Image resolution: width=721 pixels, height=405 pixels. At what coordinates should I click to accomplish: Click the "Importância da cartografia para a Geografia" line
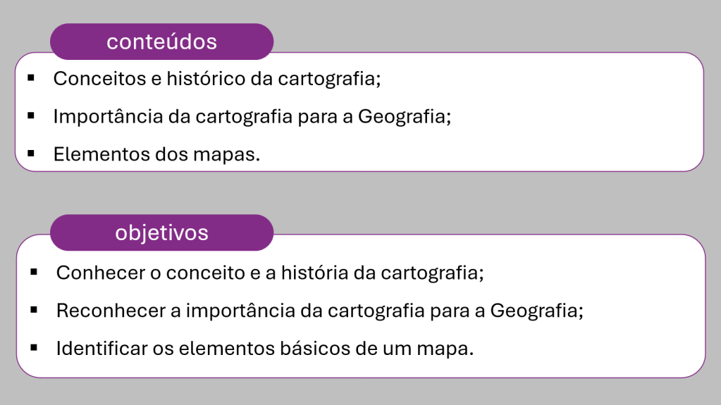tap(252, 116)
